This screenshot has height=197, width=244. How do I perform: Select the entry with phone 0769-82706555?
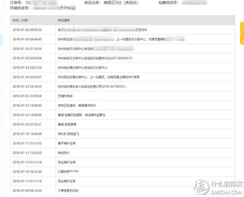pos(92,87)
